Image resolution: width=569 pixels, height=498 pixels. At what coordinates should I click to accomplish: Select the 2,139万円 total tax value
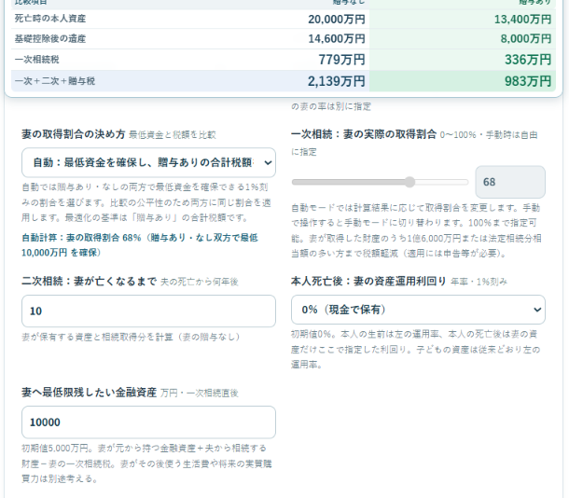337,81
